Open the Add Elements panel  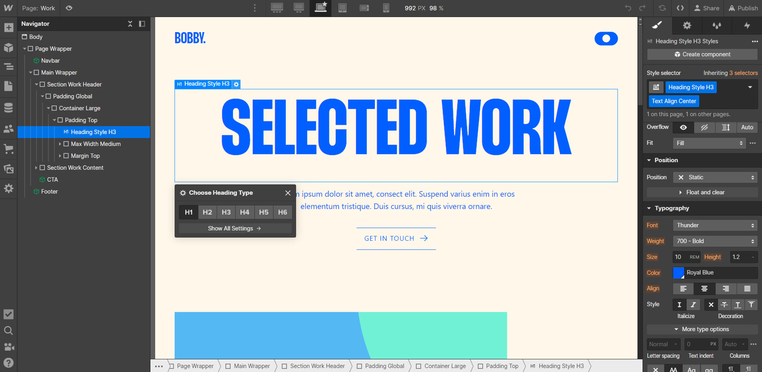pos(9,27)
